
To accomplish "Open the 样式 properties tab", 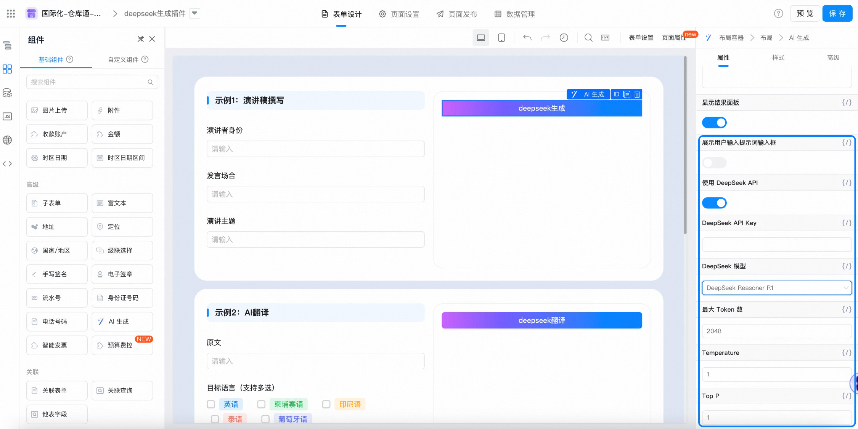I will [778, 58].
